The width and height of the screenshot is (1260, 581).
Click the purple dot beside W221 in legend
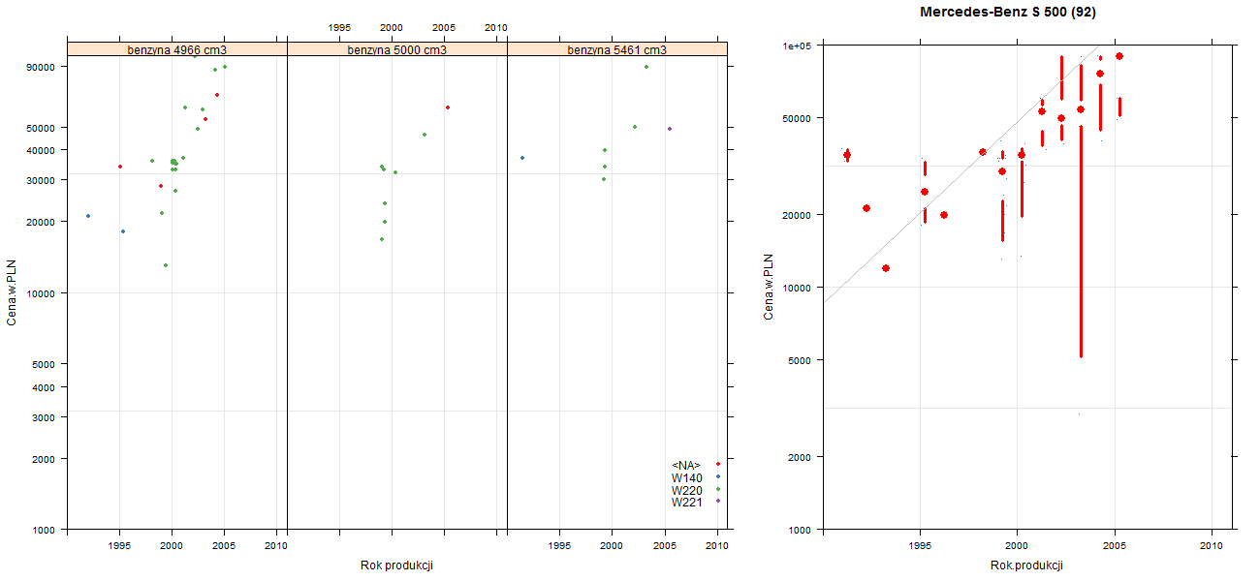(717, 501)
